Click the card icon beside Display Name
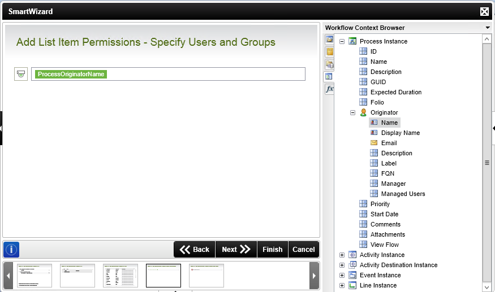This screenshot has width=495, height=292. point(374,133)
